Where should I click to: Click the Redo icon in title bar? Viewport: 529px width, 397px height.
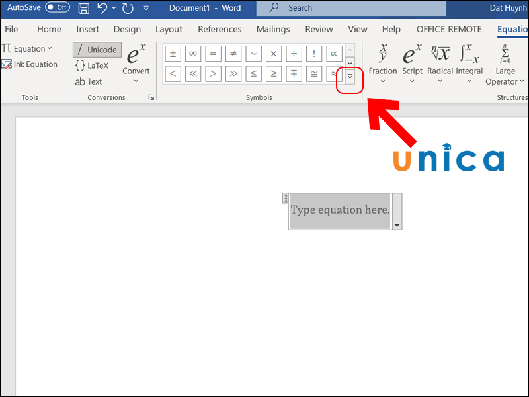(x=128, y=8)
